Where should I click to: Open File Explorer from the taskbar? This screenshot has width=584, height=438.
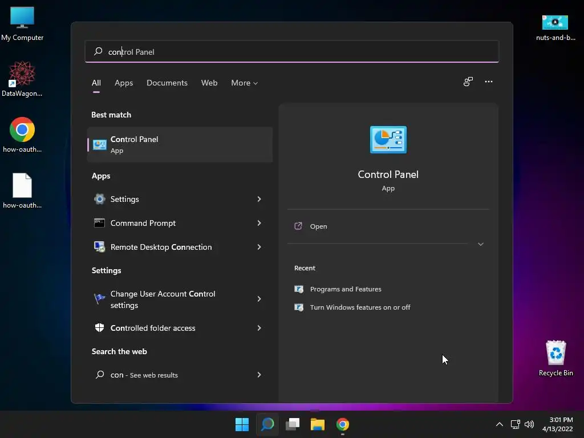point(318,424)
